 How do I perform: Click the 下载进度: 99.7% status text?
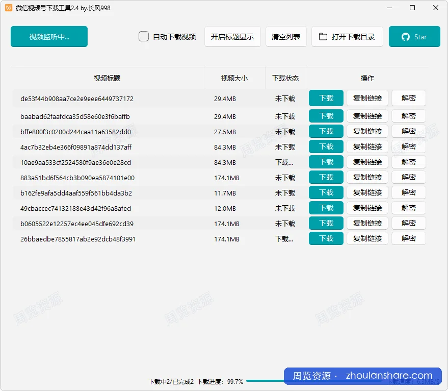[x=220, y=381]
